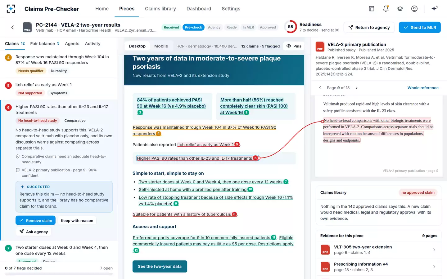This screenshot has width=447, height=279.
Task: Open the Settings menu
Action: tap(231, 9)
